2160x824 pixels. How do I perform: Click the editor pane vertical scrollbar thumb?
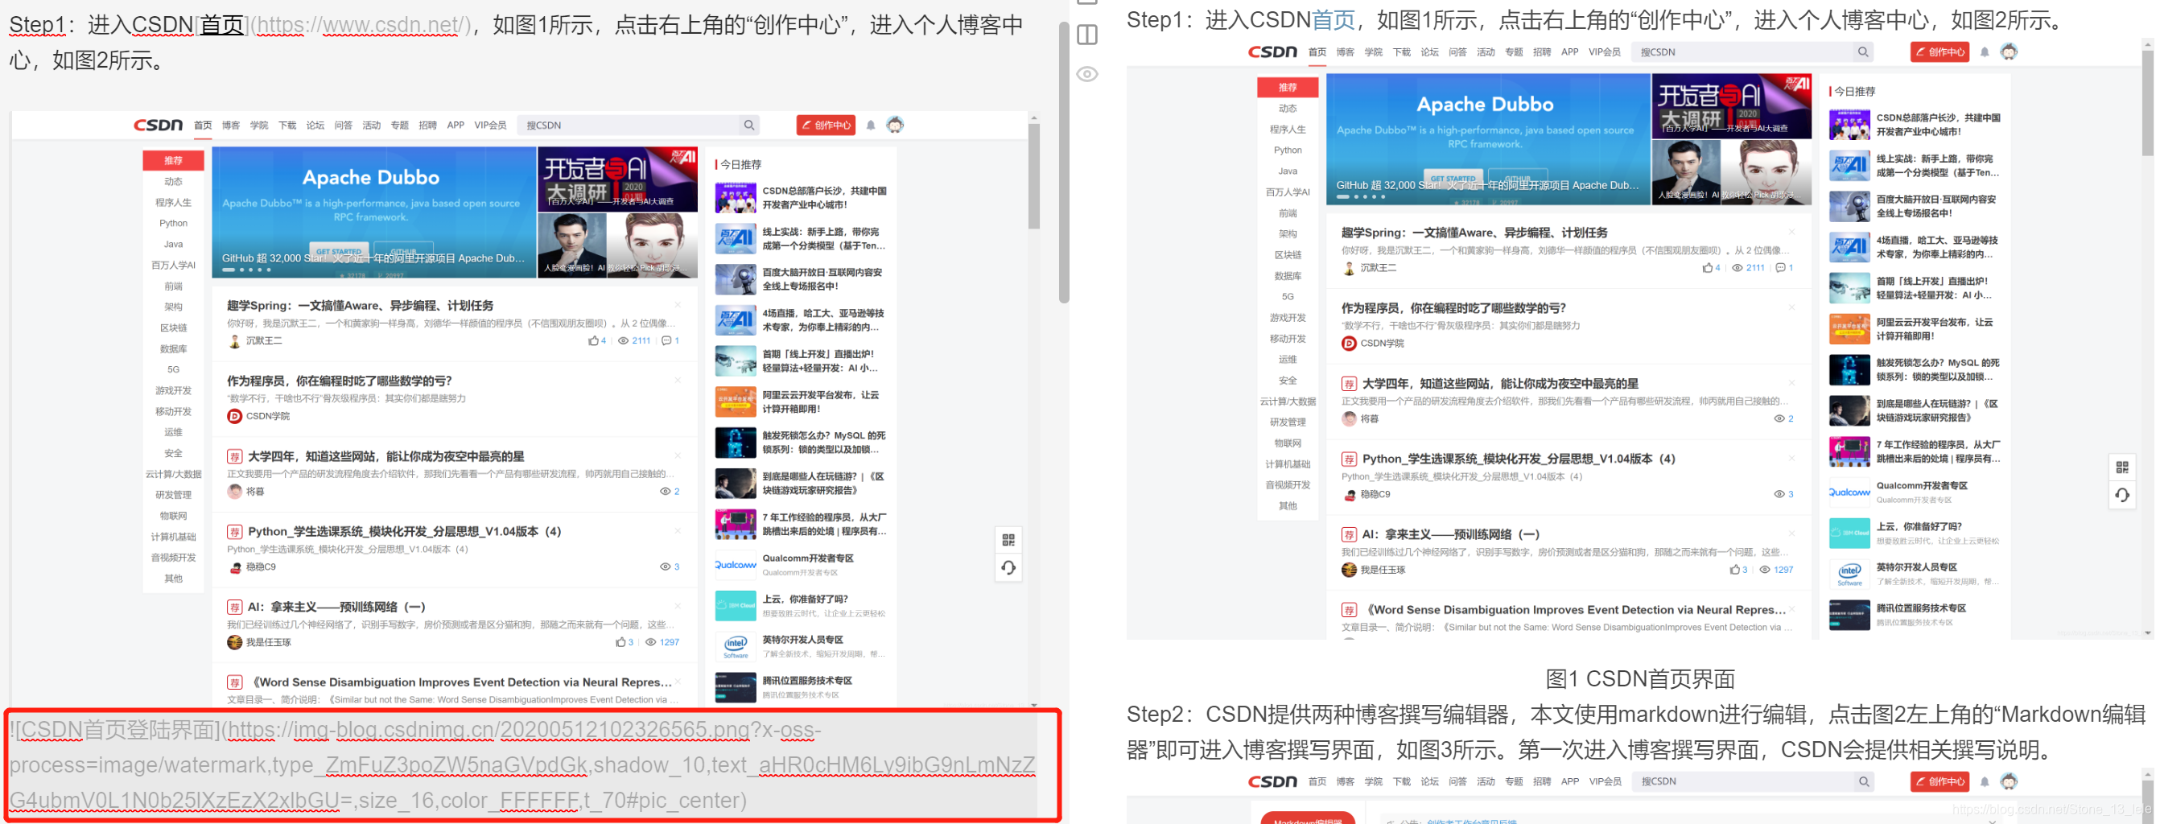pos(1063,163)
